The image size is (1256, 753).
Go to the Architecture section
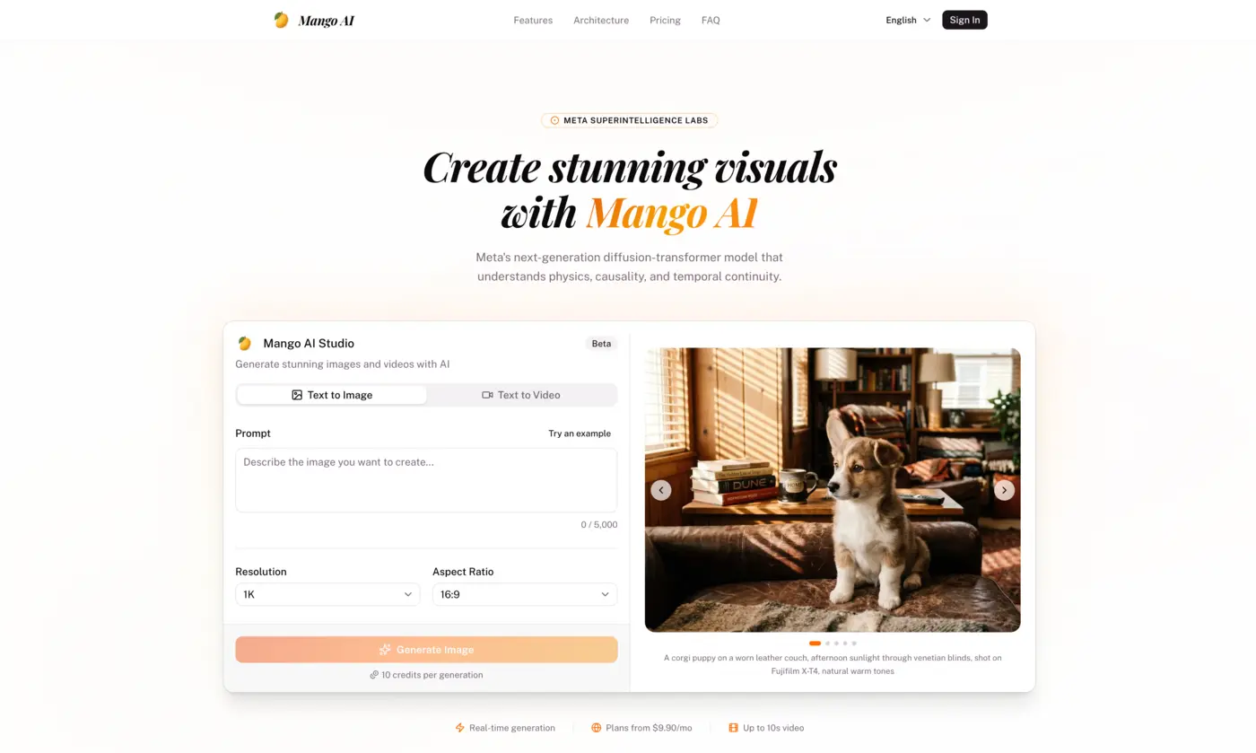click(601, 20)
